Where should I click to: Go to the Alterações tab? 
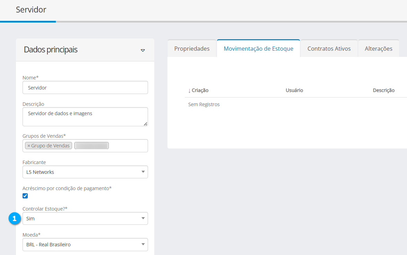point(378,49)
